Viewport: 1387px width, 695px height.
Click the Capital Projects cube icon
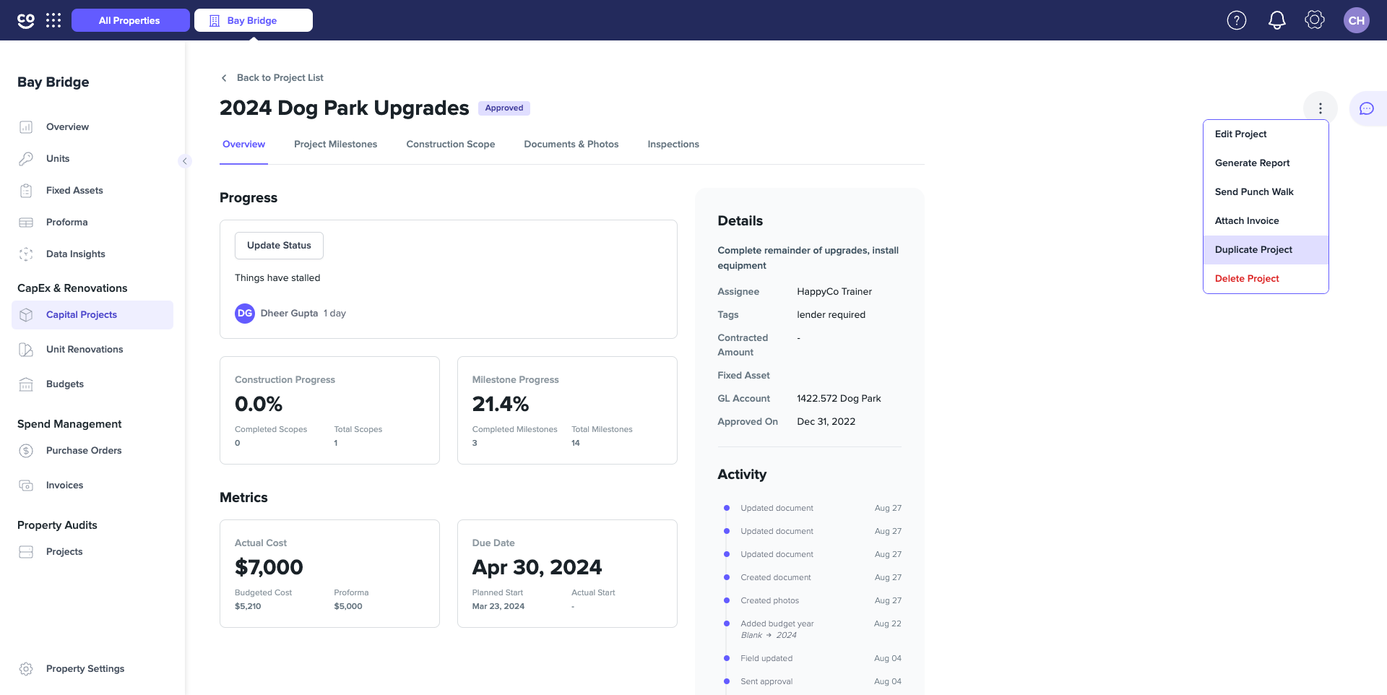26,315
